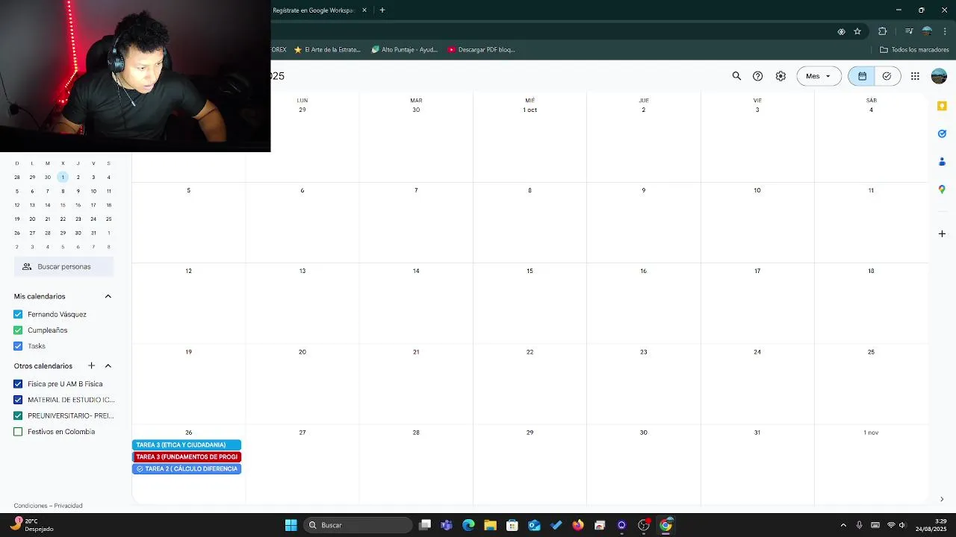This screenshot has width=956, height=537.
Task: Toggle Fernando Vásquez calendar checkbox
Action: tap(18, 314)
